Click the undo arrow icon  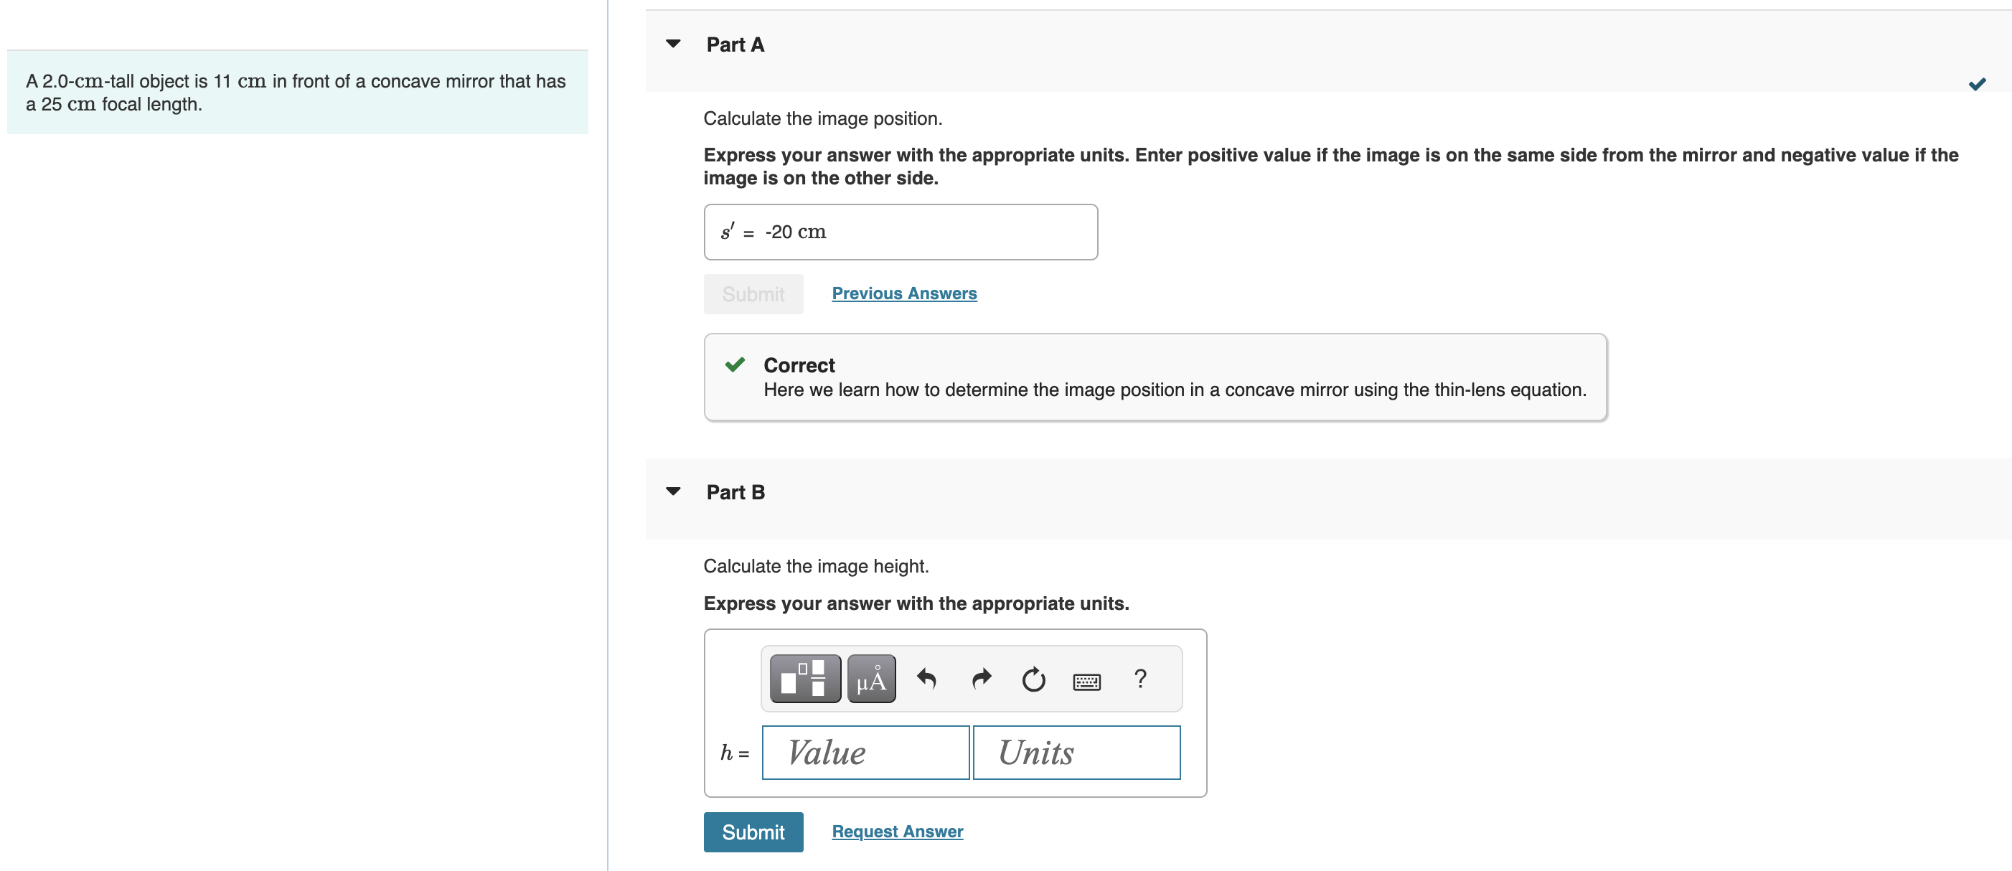pyautogui.click(x=926, y=679)
